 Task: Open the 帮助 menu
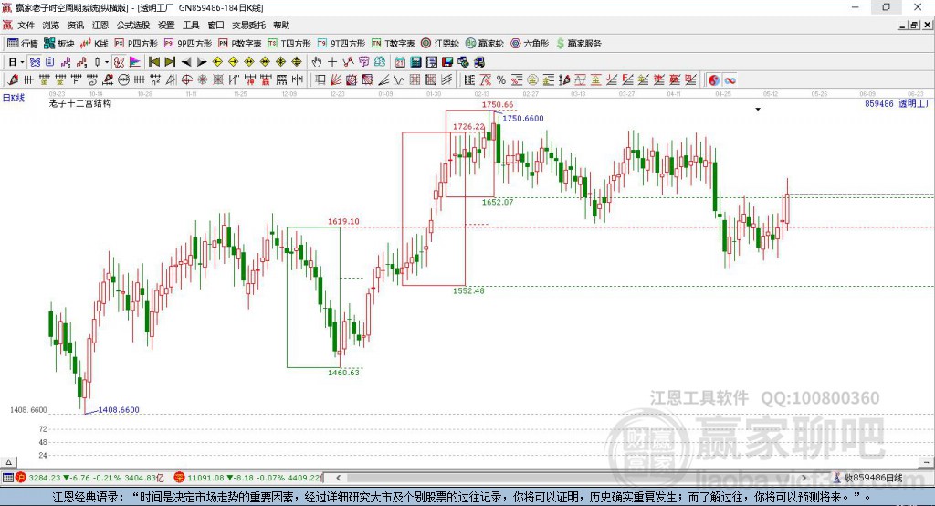click(x=281, y=25)
